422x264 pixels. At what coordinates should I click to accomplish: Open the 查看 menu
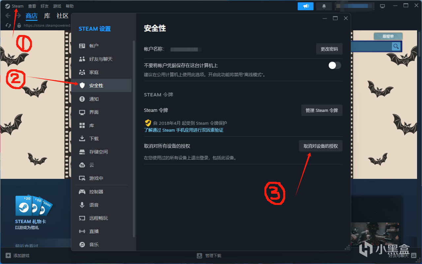coord(32,6)
